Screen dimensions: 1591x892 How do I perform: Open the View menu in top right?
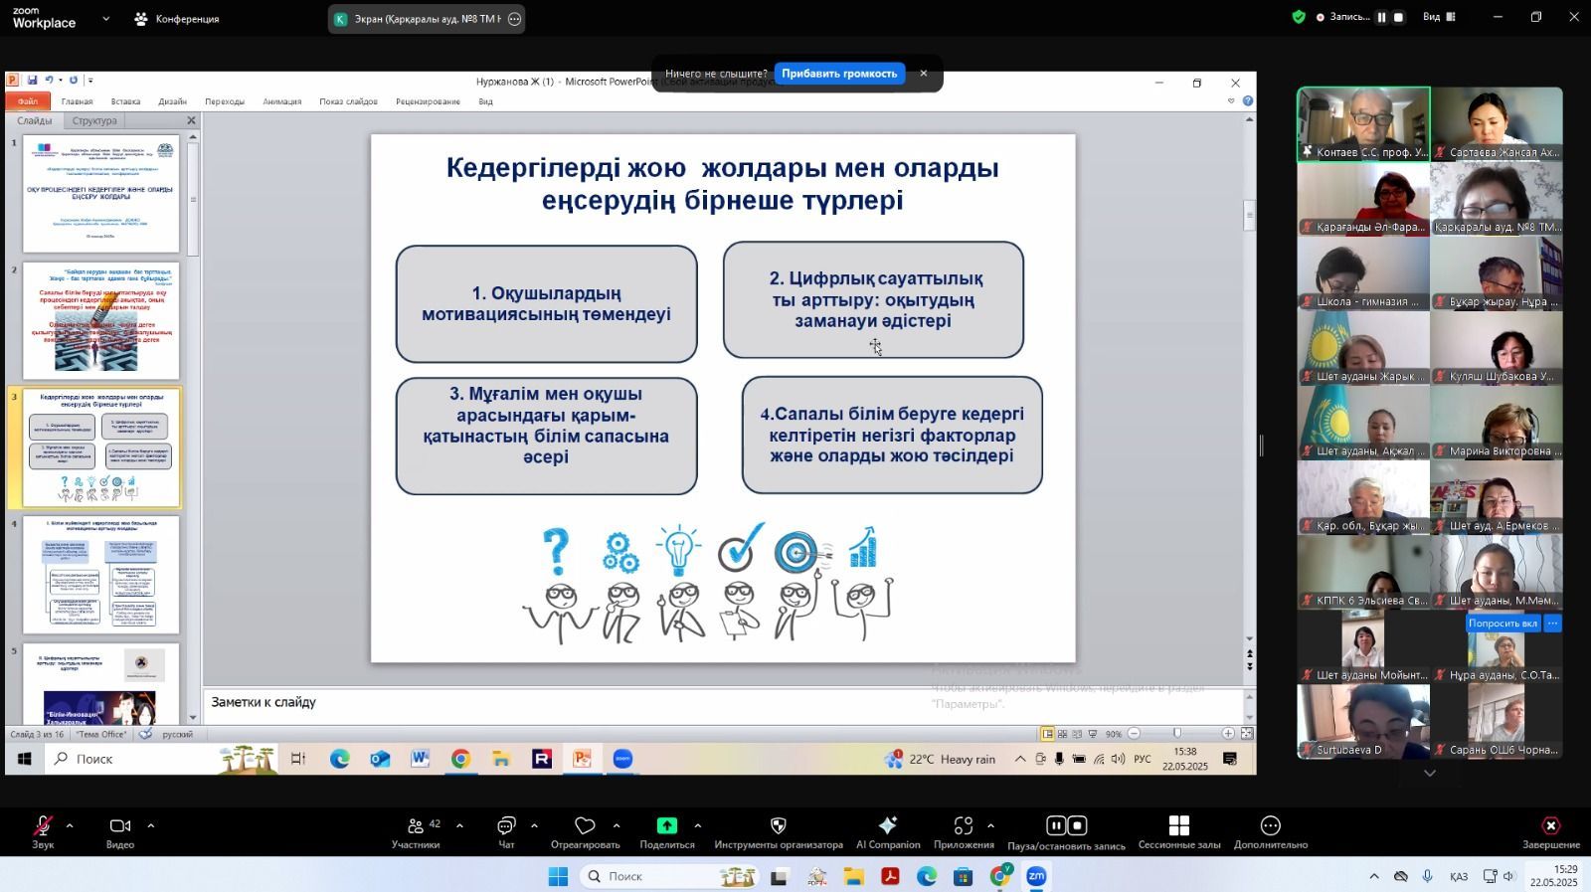[1438, 17]
